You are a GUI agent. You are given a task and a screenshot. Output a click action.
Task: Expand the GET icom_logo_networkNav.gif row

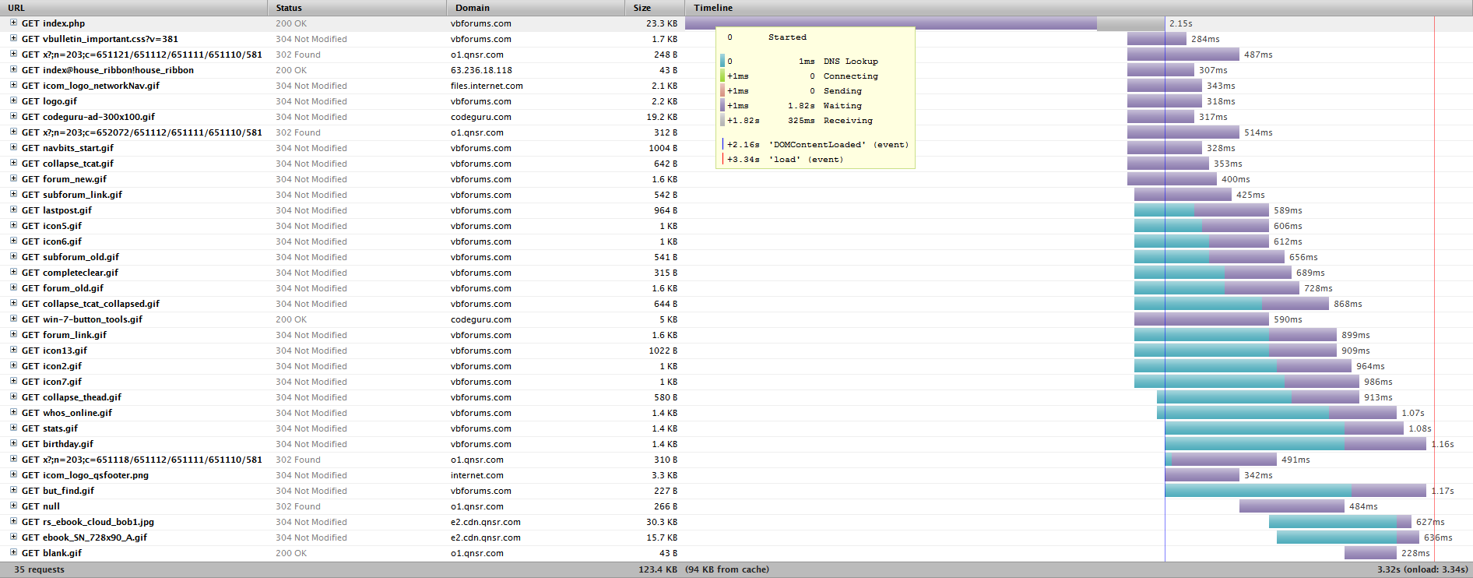coord(13,85)
